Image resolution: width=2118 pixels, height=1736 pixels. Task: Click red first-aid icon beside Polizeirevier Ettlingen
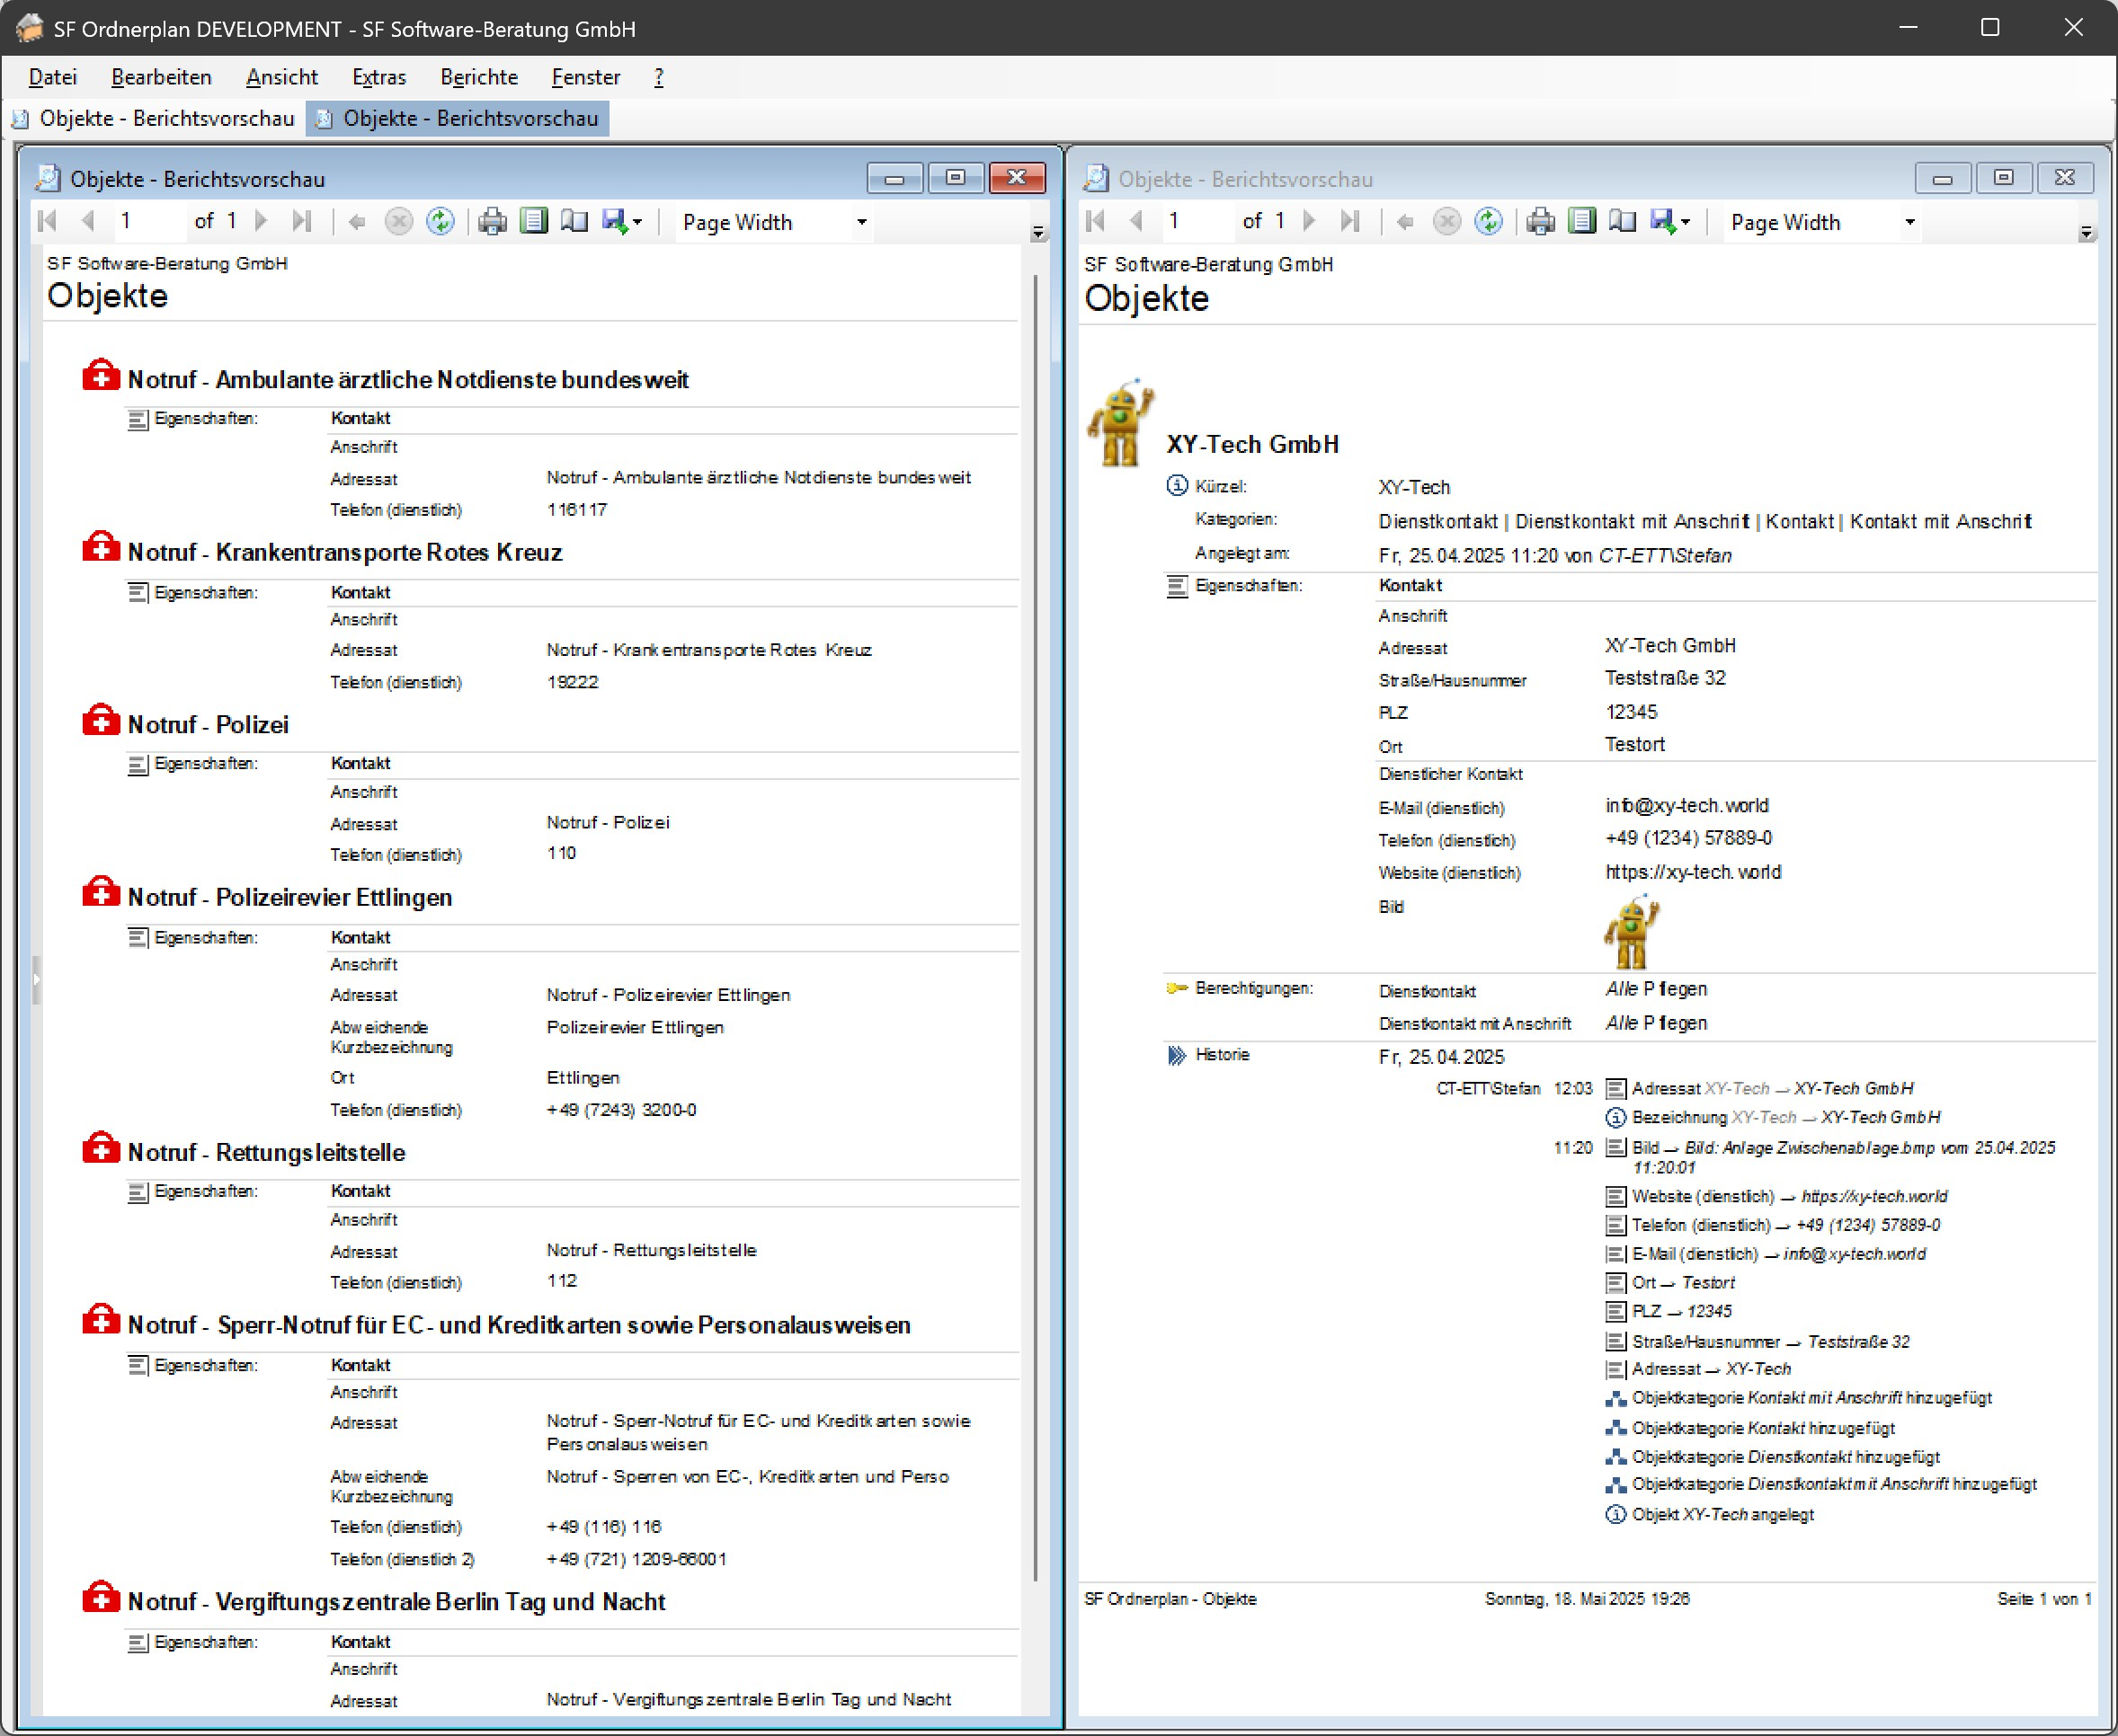click(x=100, y=893)
